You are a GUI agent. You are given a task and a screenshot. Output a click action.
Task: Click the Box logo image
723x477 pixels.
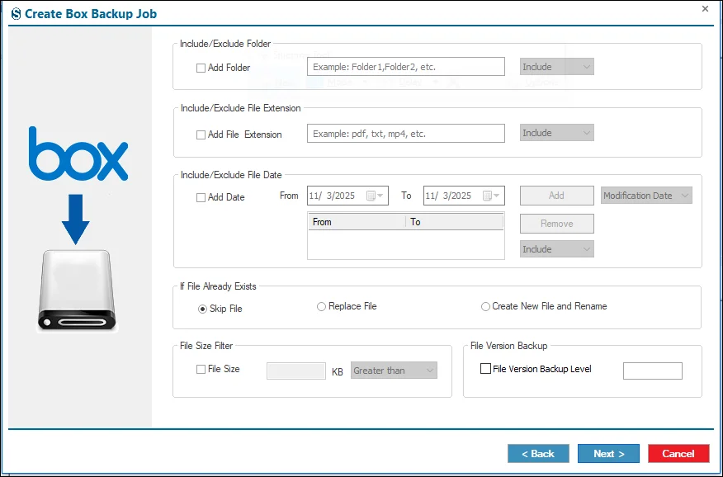click(78, 153)
